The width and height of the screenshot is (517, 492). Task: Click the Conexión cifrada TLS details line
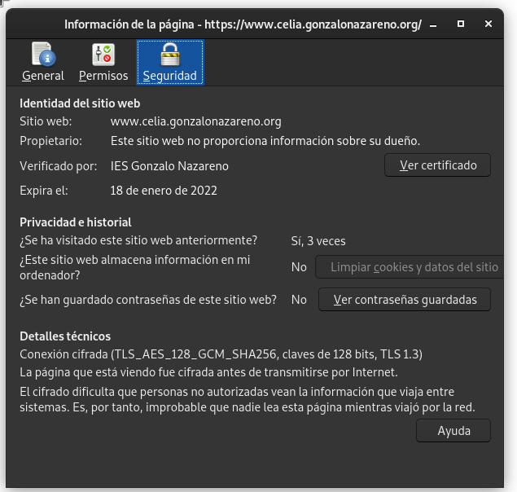(221, 354)
